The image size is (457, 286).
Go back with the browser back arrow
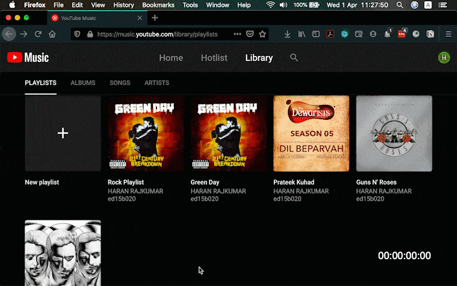point(9,34)
